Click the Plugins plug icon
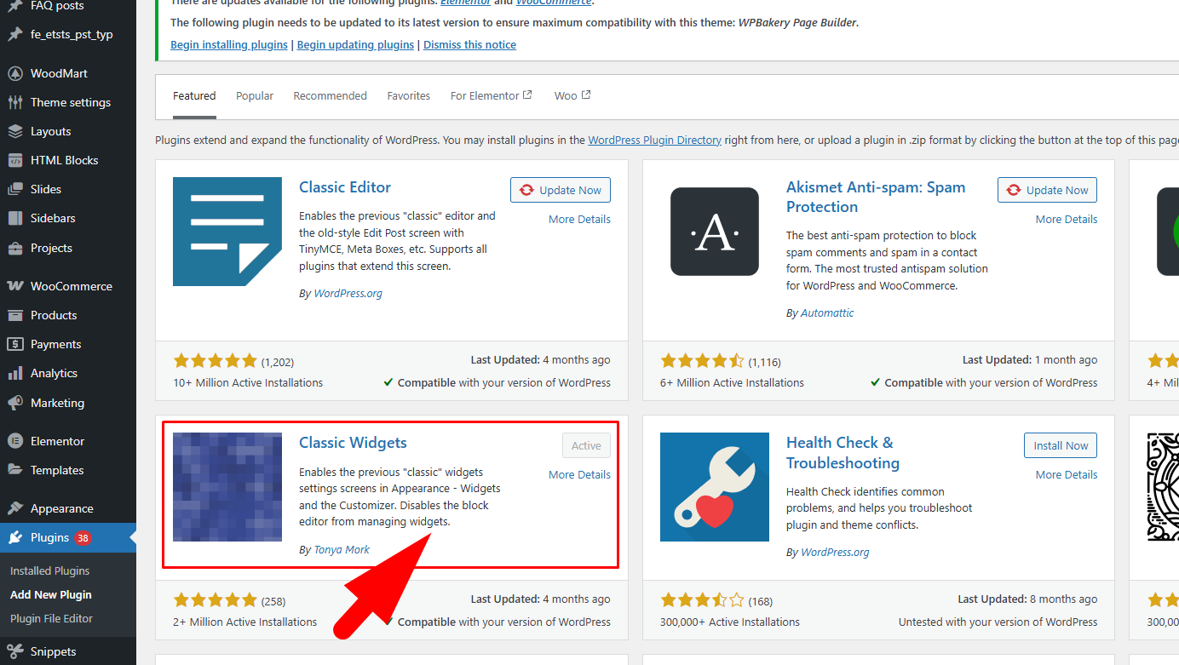 [x=15, y=537]
